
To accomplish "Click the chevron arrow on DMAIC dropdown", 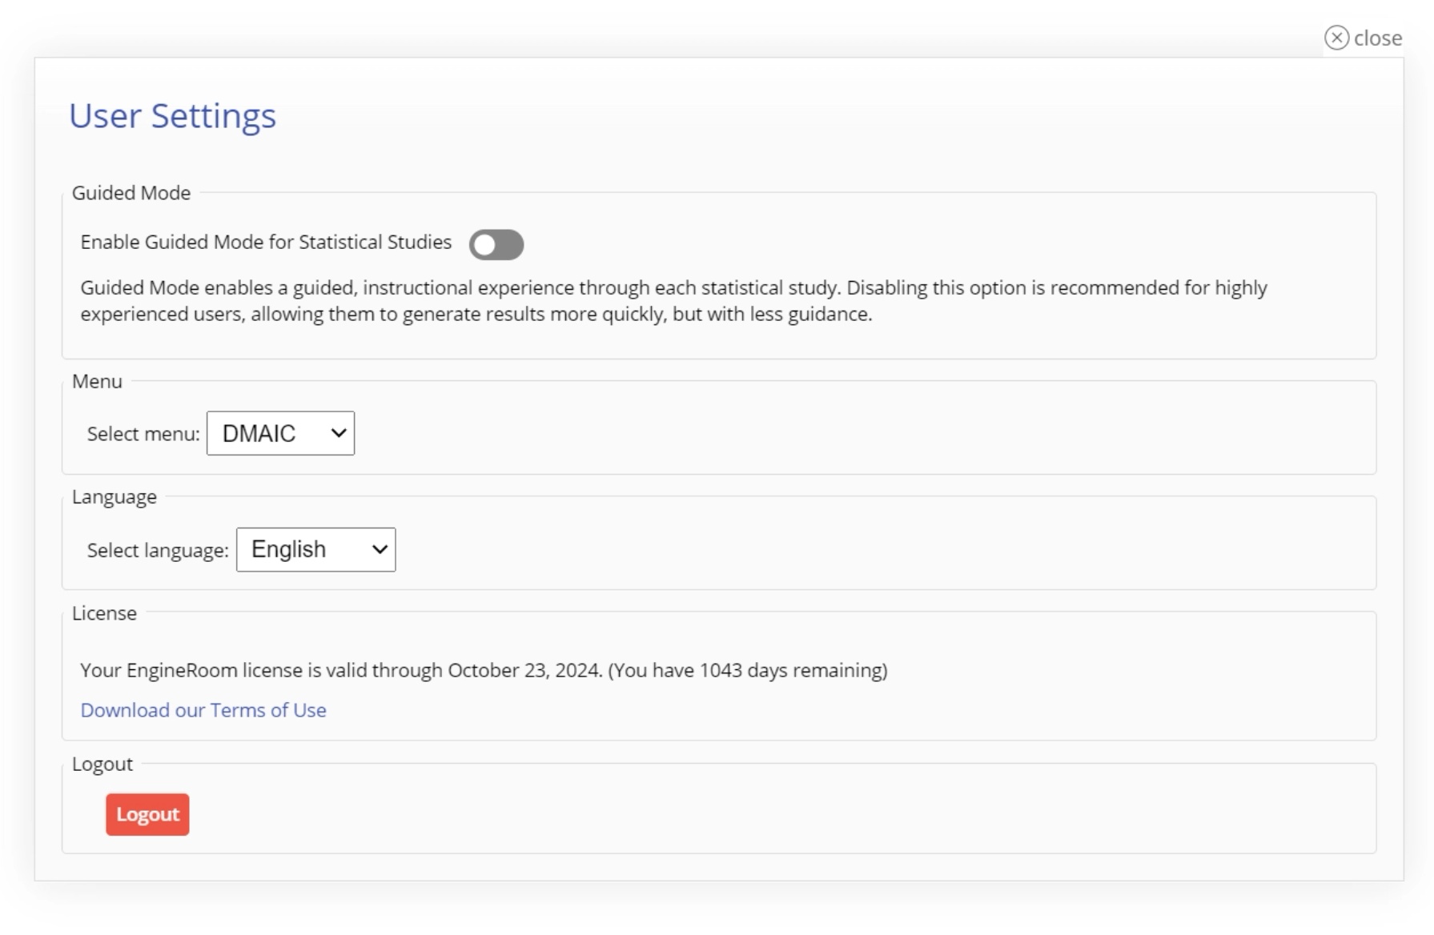I will pos(339,433).
